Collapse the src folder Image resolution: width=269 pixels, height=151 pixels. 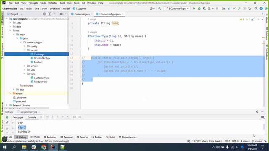10,31
